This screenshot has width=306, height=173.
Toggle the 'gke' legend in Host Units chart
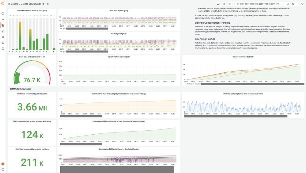coord(64,29)
